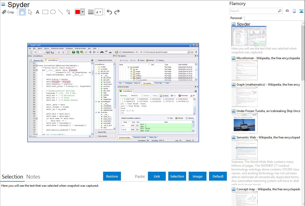Toggle Interact checkbox in Spyder screenshot
305x206 pixels.
tap(142, 96)
